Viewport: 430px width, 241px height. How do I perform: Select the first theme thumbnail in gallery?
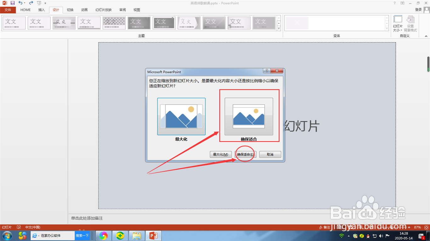tap(14, 23)
